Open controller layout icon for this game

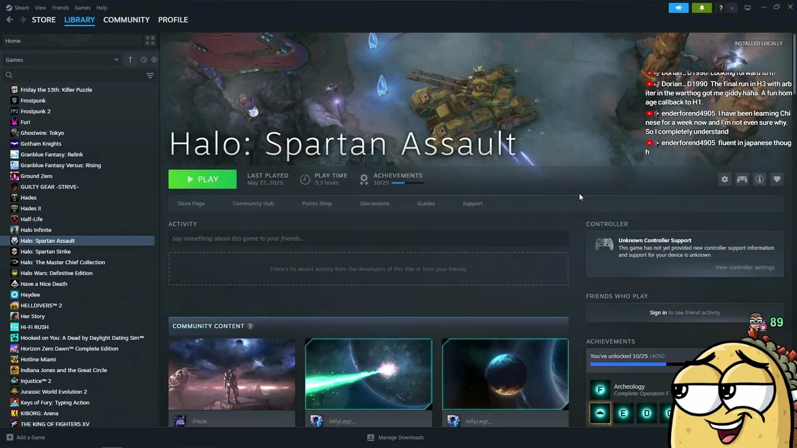[742, 179]
